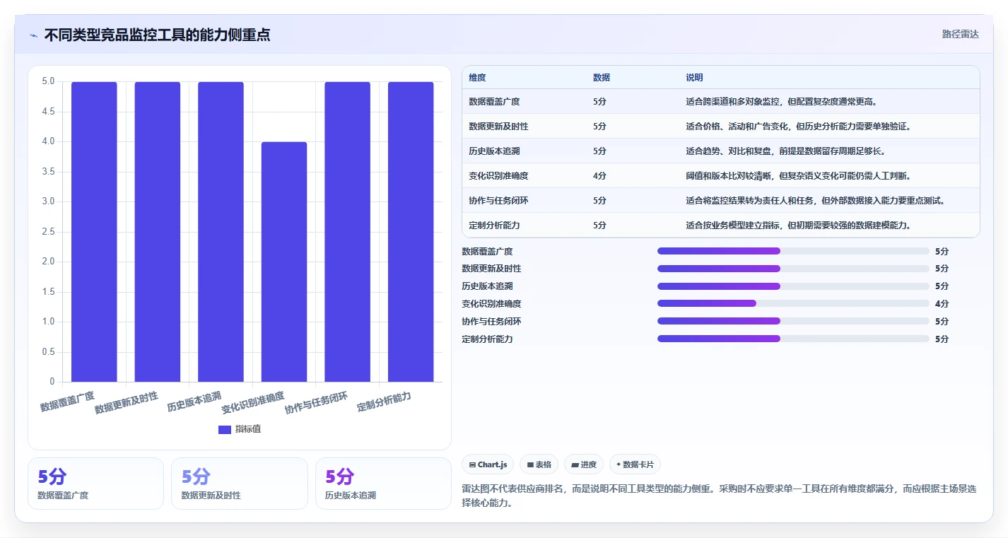Screen dimensions: 1008x538
Task: Click the page title 不同类型竞品监控工具的能力侧重点
Action: tap(157, 35)
